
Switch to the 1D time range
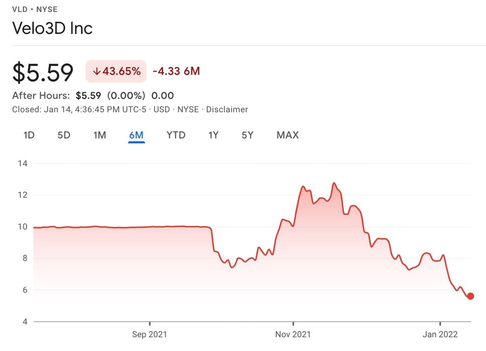29,135
